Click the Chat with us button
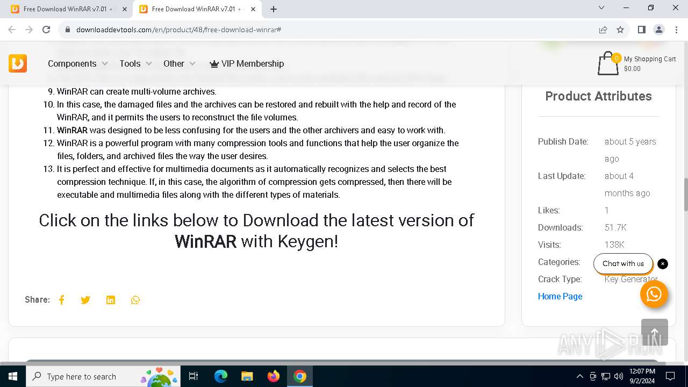 pos(623,264)
